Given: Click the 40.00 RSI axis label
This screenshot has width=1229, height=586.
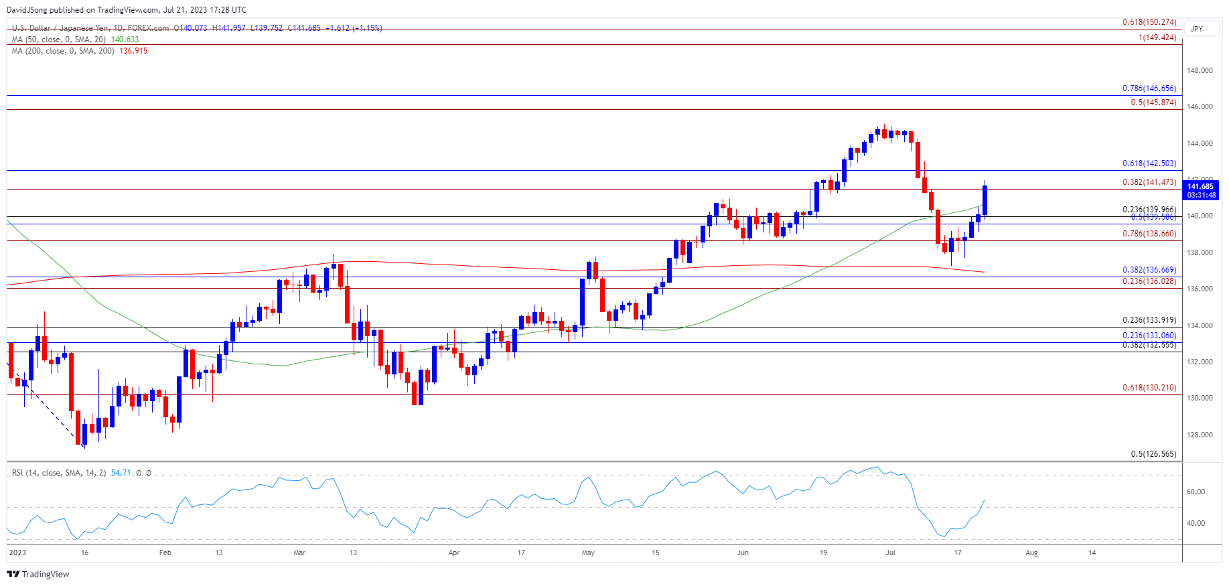Looking at the screenshot, I should pyautogui.click(x=1196, y=523).
